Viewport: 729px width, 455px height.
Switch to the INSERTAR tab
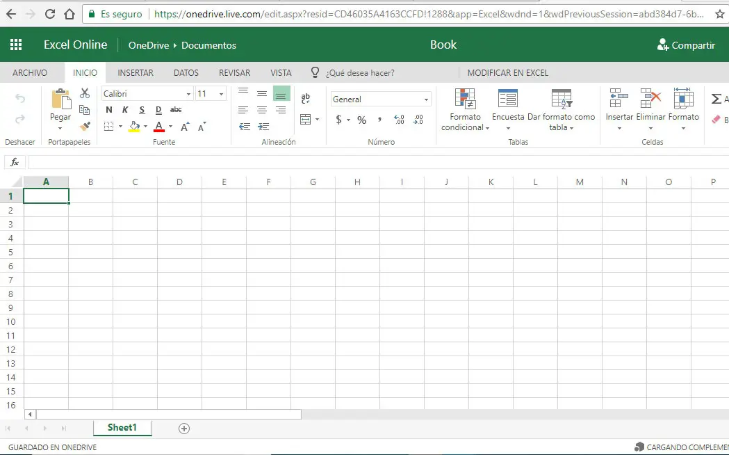(x=136, y=72)
